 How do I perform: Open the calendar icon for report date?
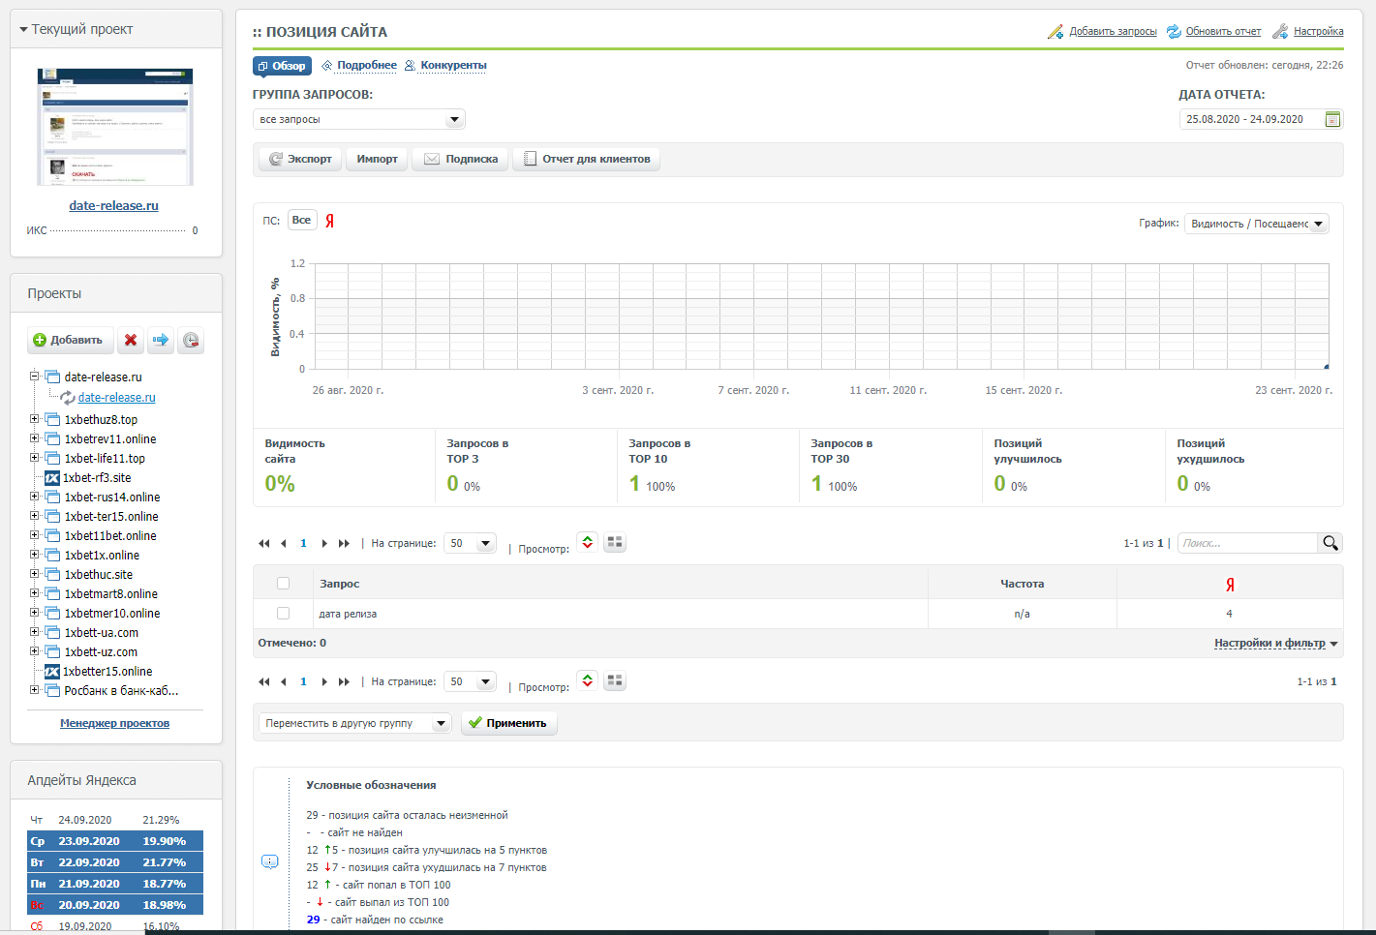click(x=1332, y=119)
